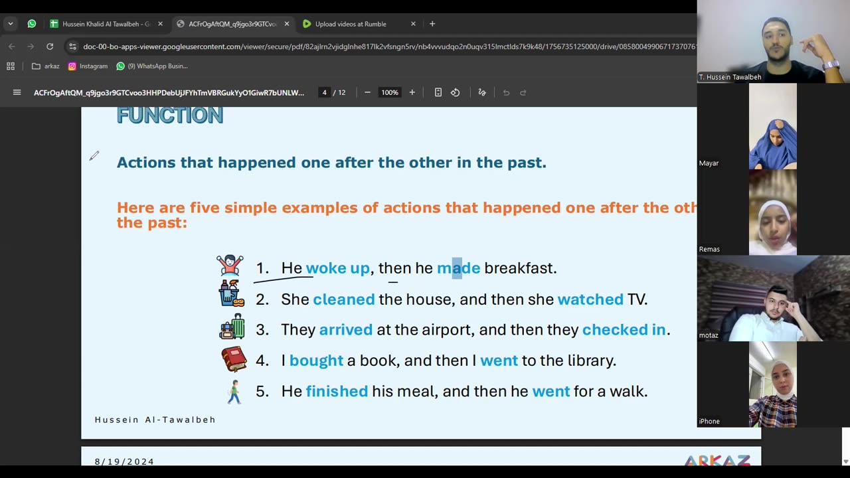Click the word "finished" in sentence 5
Image resolution: width=850 pixels, height=478 pixels.
(337, 391)
